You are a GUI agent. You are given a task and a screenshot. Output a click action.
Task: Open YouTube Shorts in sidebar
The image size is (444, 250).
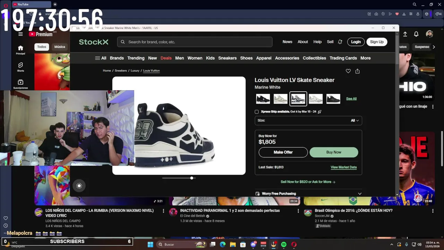(x=20, y=67)
